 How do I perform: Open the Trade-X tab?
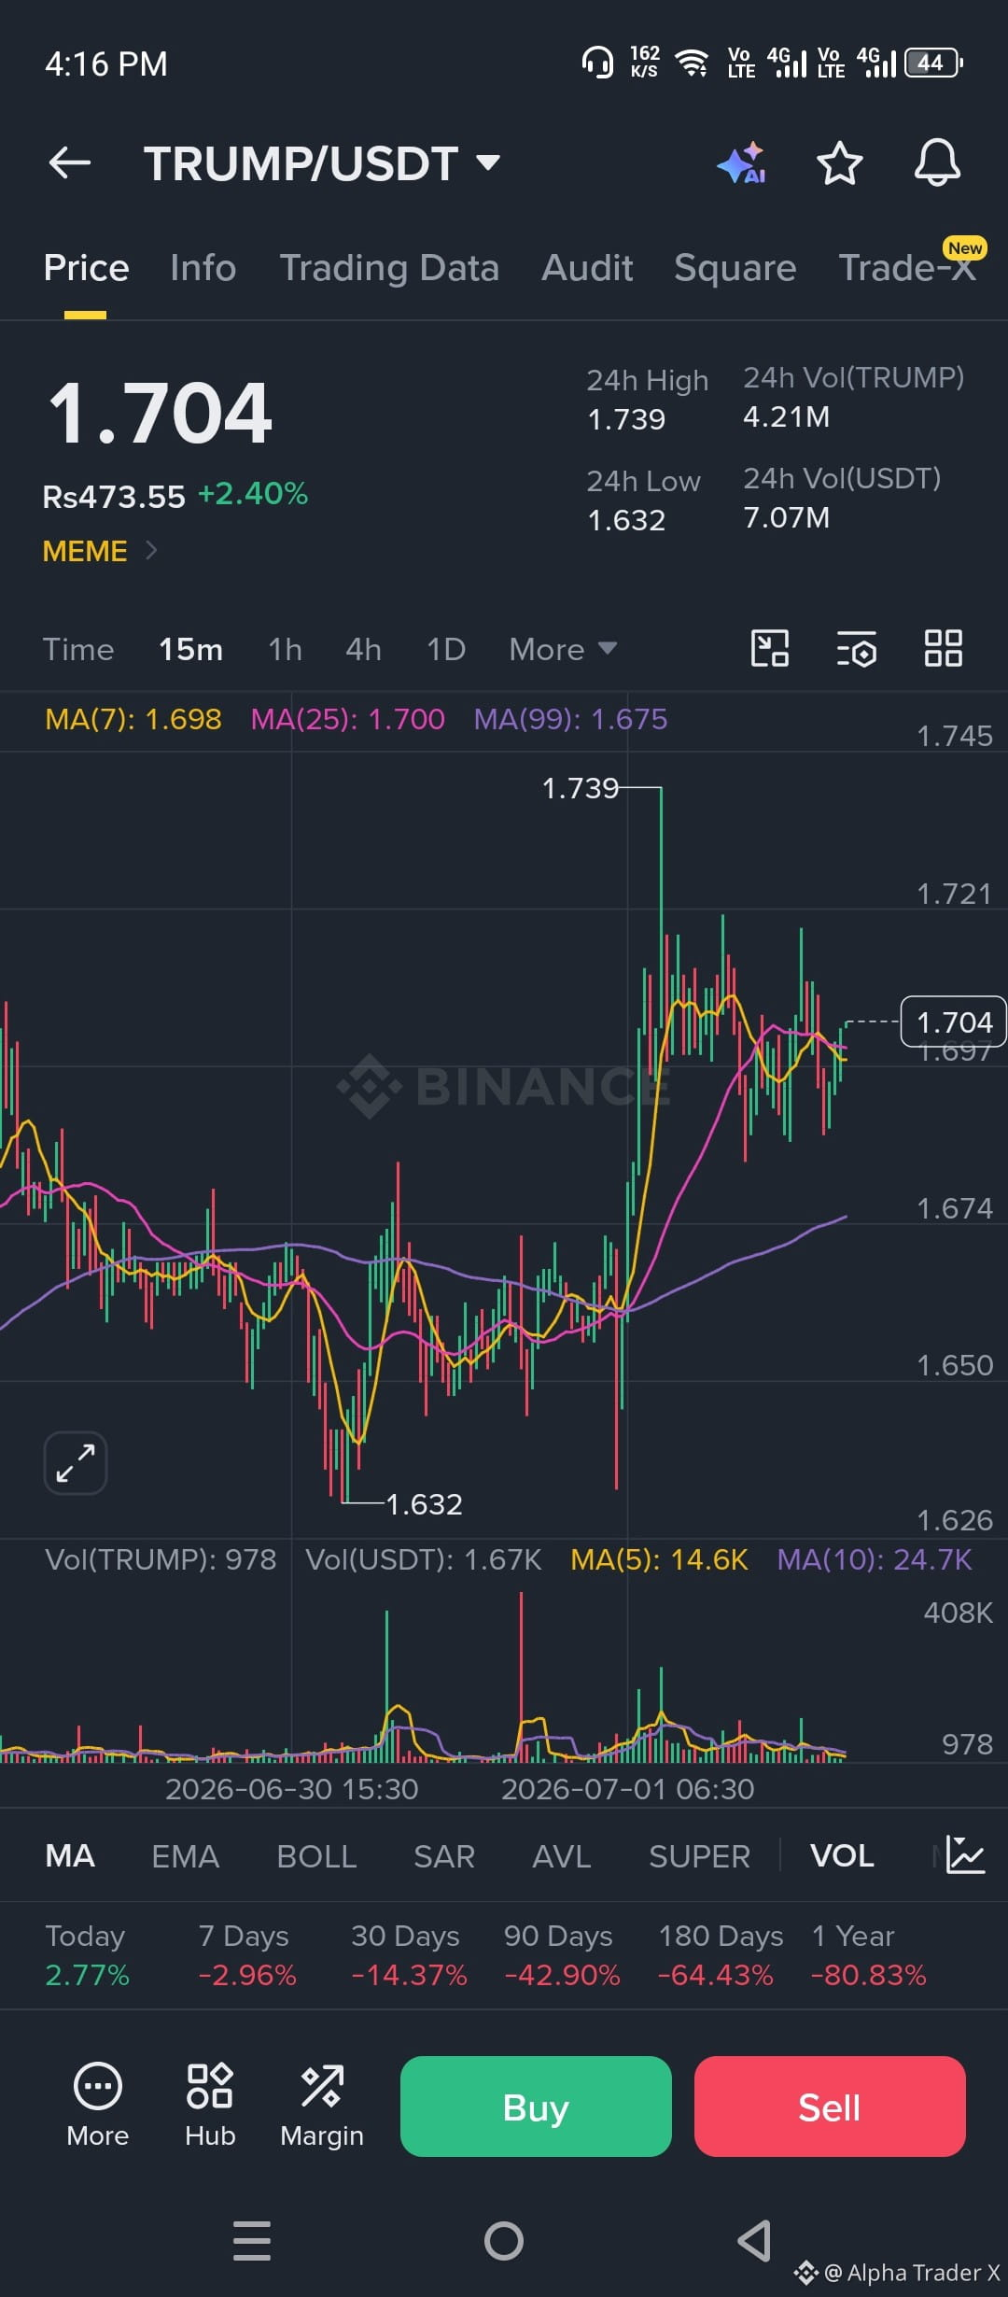pos(907,268)
